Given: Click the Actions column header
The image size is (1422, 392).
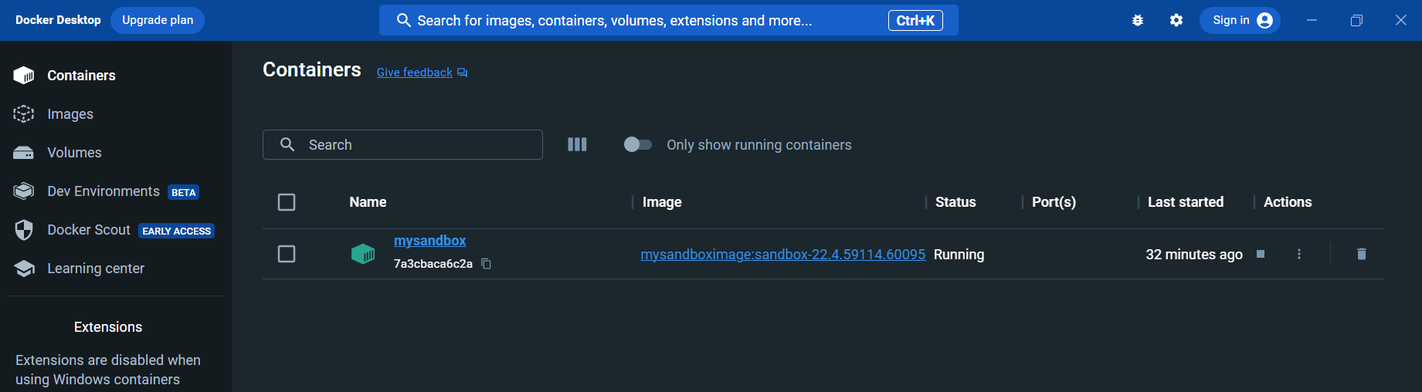Looking at the screenshot, I should pyautogui.click(x=1288, y=202).
